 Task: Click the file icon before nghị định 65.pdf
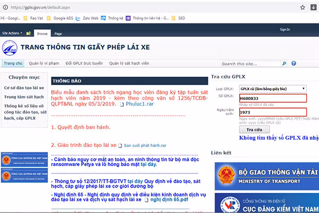pos(146,200)
